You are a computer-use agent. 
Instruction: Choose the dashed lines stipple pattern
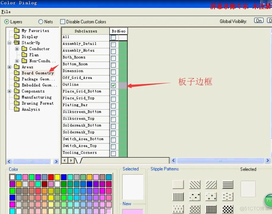(x=228, y=197)
